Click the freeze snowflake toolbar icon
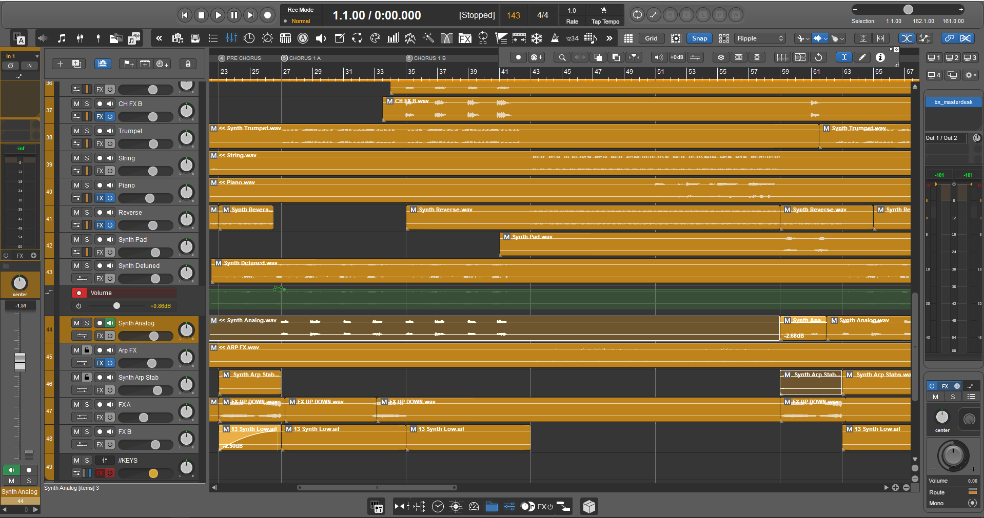984x518 pixels. click(x=537, y=38)
